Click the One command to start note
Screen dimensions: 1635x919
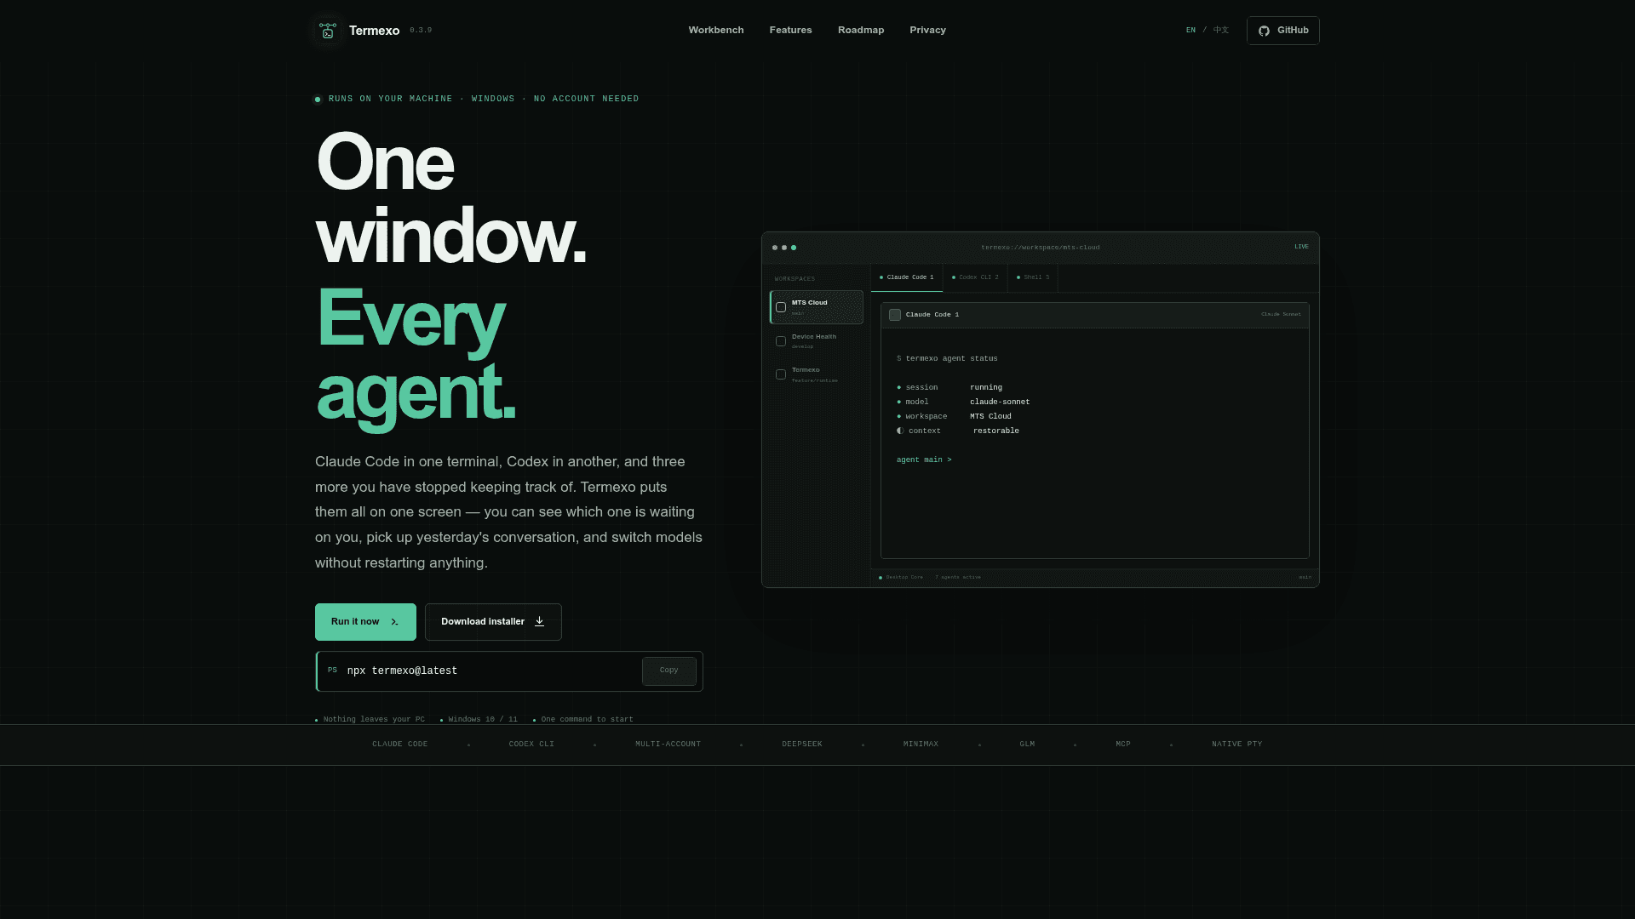click(588, 720)
